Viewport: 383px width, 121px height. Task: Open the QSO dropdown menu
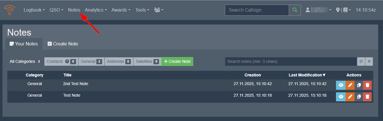coord(56,10)
